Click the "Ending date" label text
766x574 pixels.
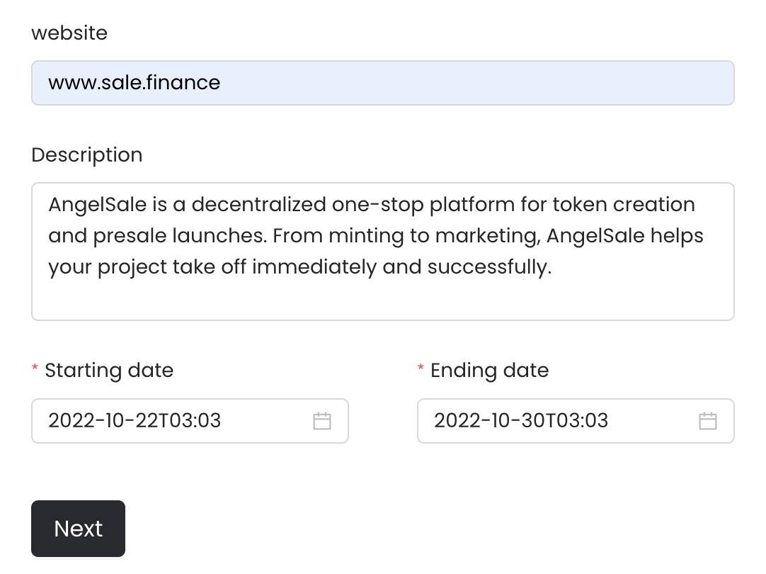point(489,370)
